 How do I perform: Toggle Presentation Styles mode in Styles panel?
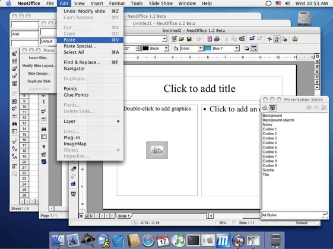click(x=272, y=108)
